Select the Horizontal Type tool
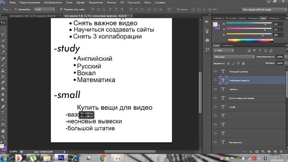 [x=3, y=112]
